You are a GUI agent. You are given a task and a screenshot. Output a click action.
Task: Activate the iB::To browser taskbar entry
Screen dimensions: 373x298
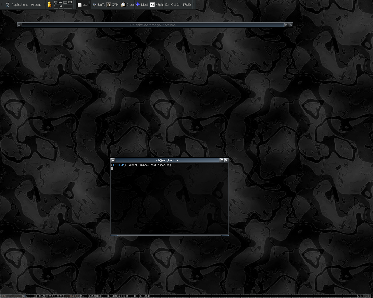98,5
